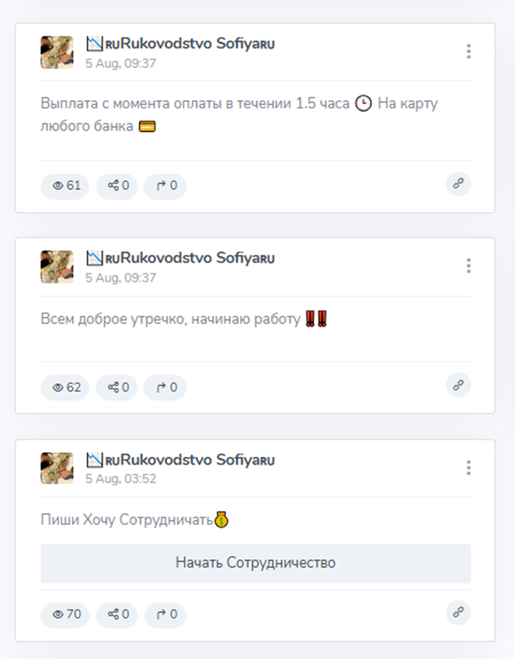Copy link icon of the payout post
The height and width of the screenshot is (659, 515).
(x=458, y=183)
